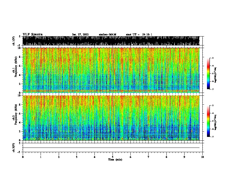Screen dimensions: 228x176
Task: Click time axis tick label "2"
Action: [x=59, y=157]
